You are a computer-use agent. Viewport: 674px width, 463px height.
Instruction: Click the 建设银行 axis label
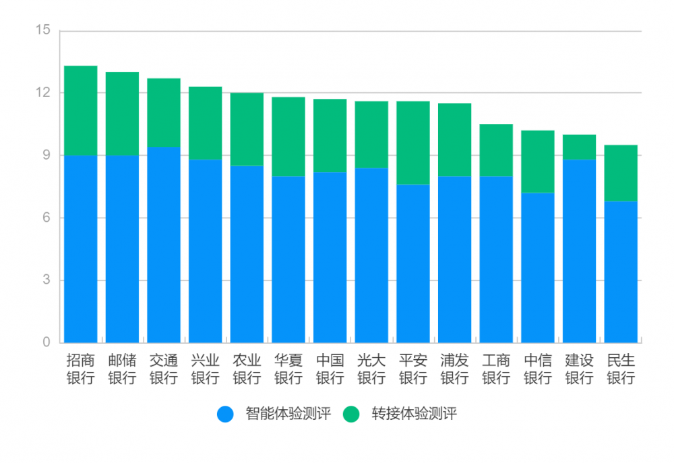pos(580,369)
